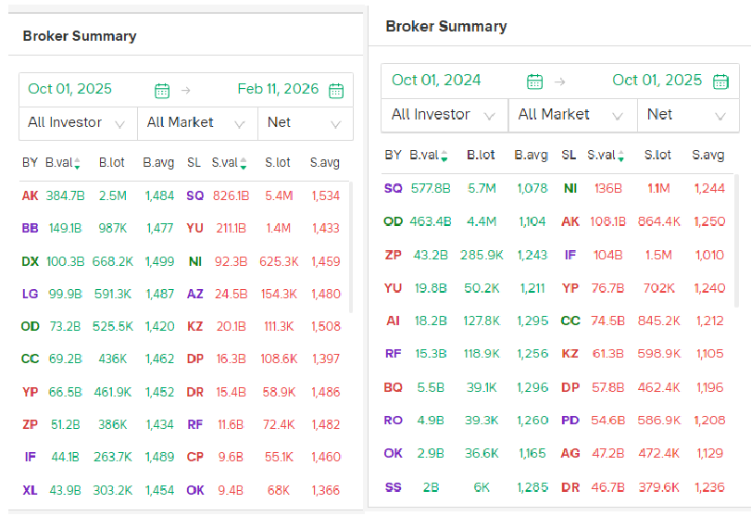This screenshot has height=516, width=751.
Task: Sort left panel by S.val arrows
Action: (x=243, y=163)
